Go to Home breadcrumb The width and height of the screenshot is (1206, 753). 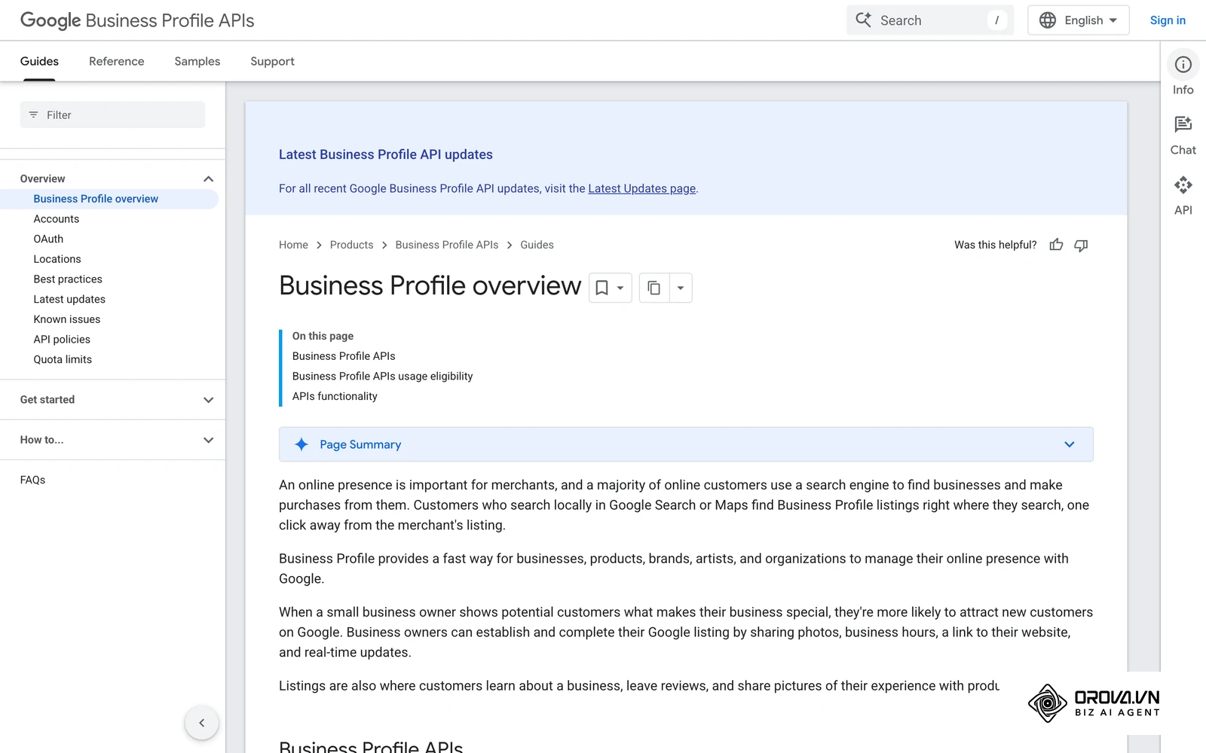tap(293, 245)
